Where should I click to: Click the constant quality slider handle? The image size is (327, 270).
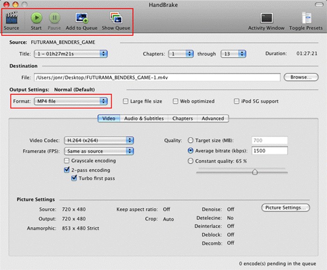tap(255, 172)
